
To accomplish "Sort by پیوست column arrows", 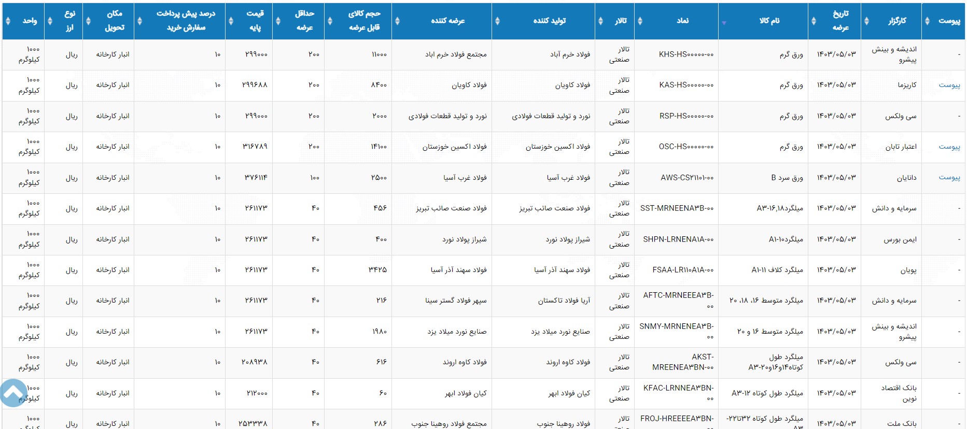I will pyautogui.click(x=927, y=21).
